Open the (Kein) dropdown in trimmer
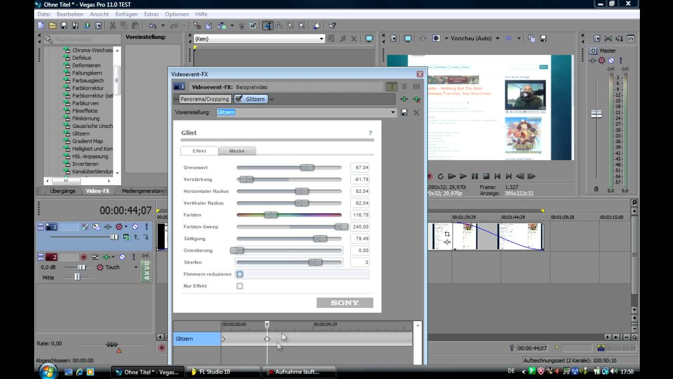The image size is (673, 379). (321, 38)
